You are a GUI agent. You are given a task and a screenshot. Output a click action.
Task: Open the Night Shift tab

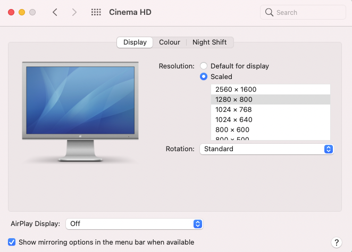coord(209,42)
